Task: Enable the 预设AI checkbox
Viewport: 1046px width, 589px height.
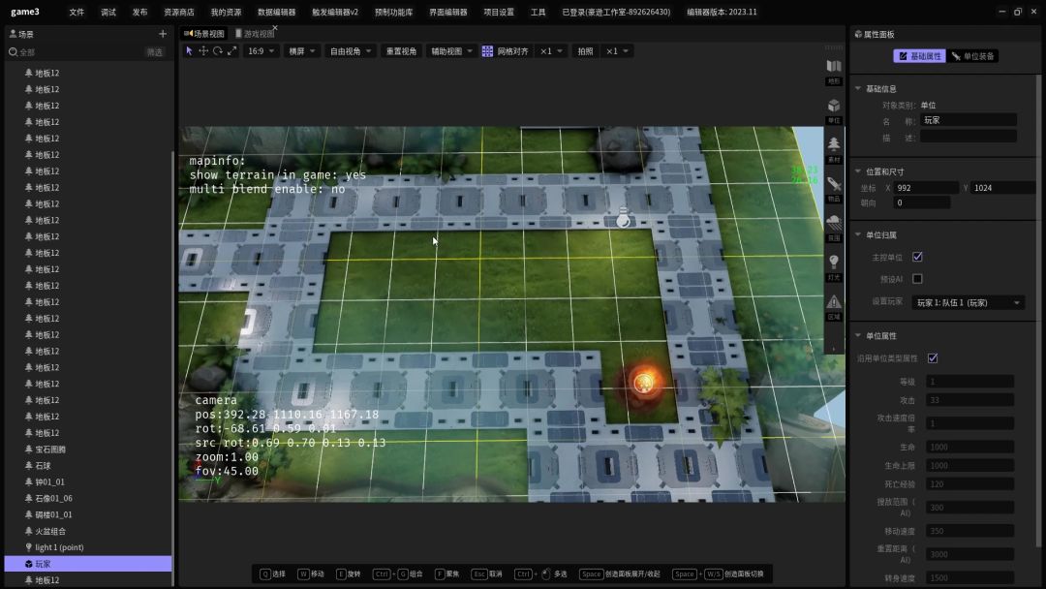Action: 917,279
